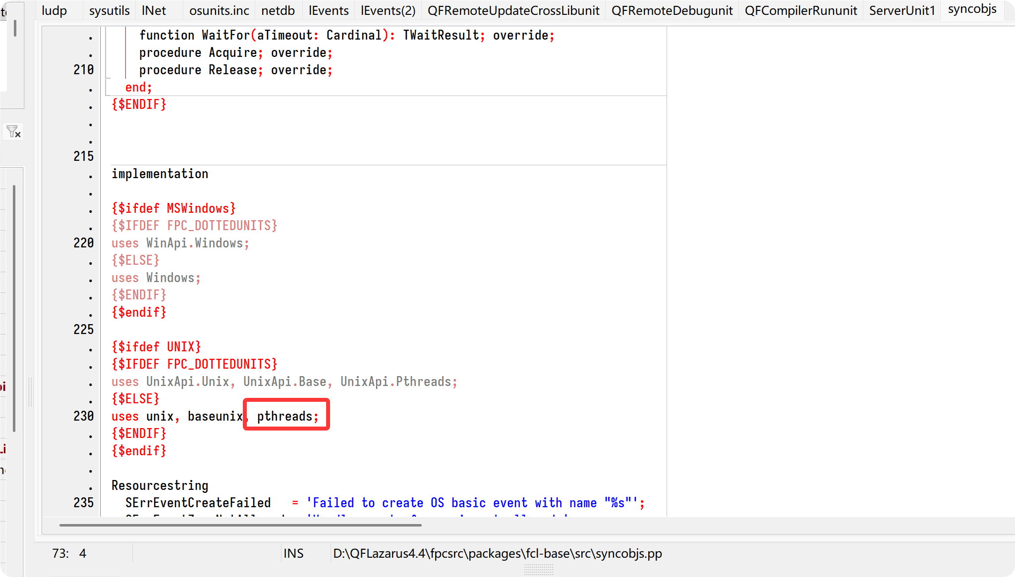Activate the lEvents(2) tab
1015x577 pixels.
pyautogui.click(x=388, y=10)
